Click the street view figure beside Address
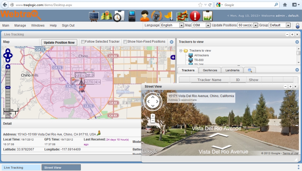The width and height of the screenshot is (302, 171). pos(99,133)
